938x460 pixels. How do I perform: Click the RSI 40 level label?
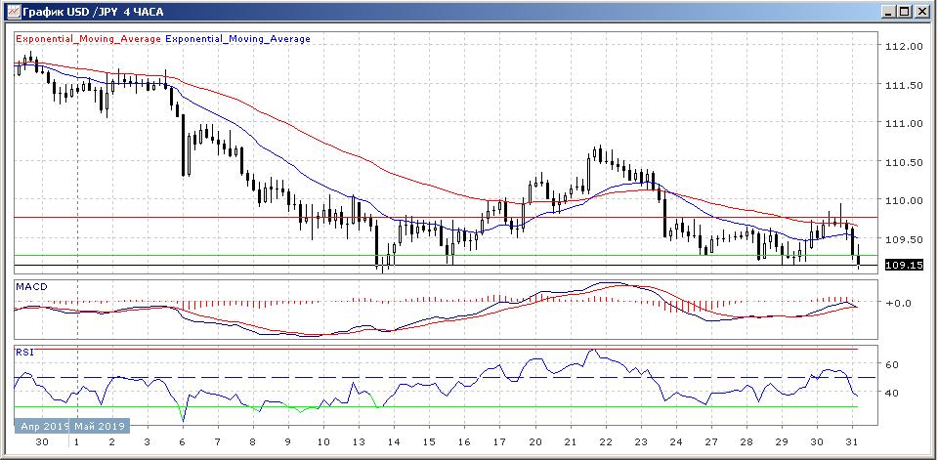coord(891,393)
